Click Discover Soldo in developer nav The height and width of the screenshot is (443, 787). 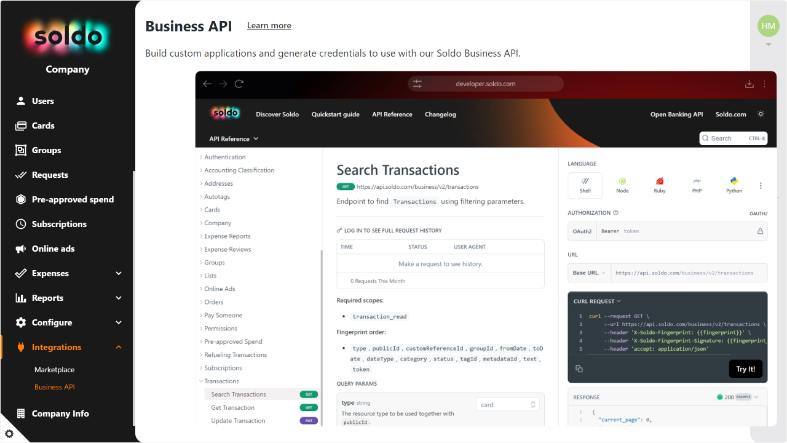277,114
